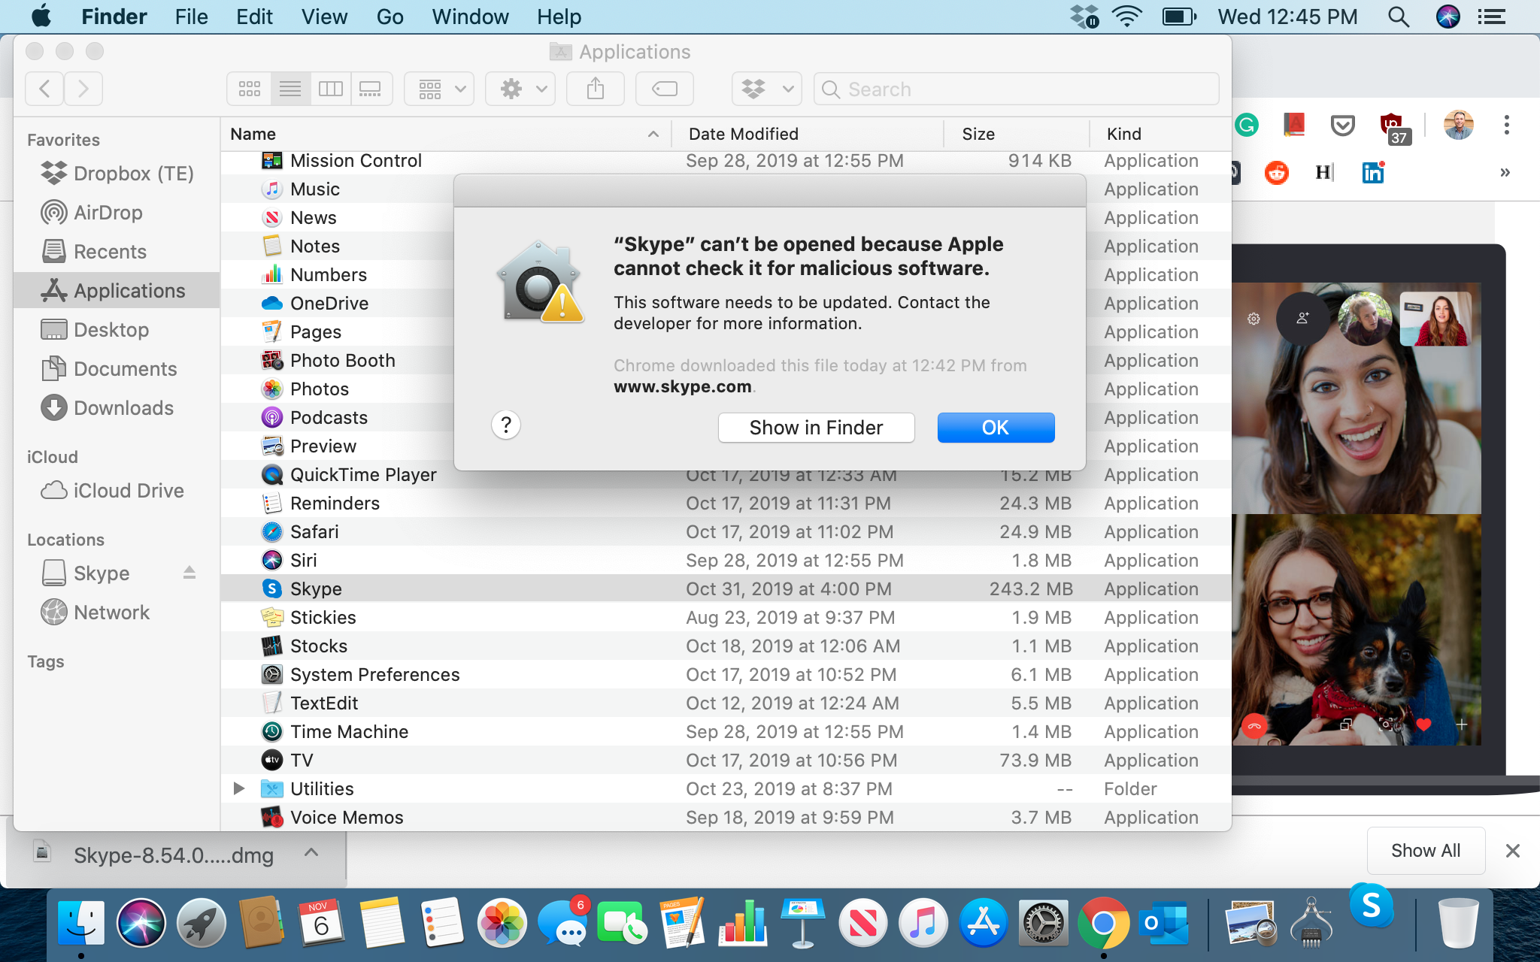This screenshot has height=962, width=1540.
Task: Open Notification Center icon
Action: tap(1491, 17)
